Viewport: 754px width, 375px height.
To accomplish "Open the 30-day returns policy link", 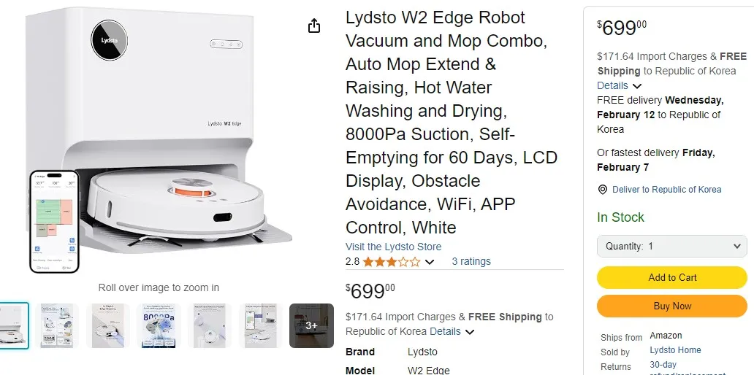I will point(663,365).
